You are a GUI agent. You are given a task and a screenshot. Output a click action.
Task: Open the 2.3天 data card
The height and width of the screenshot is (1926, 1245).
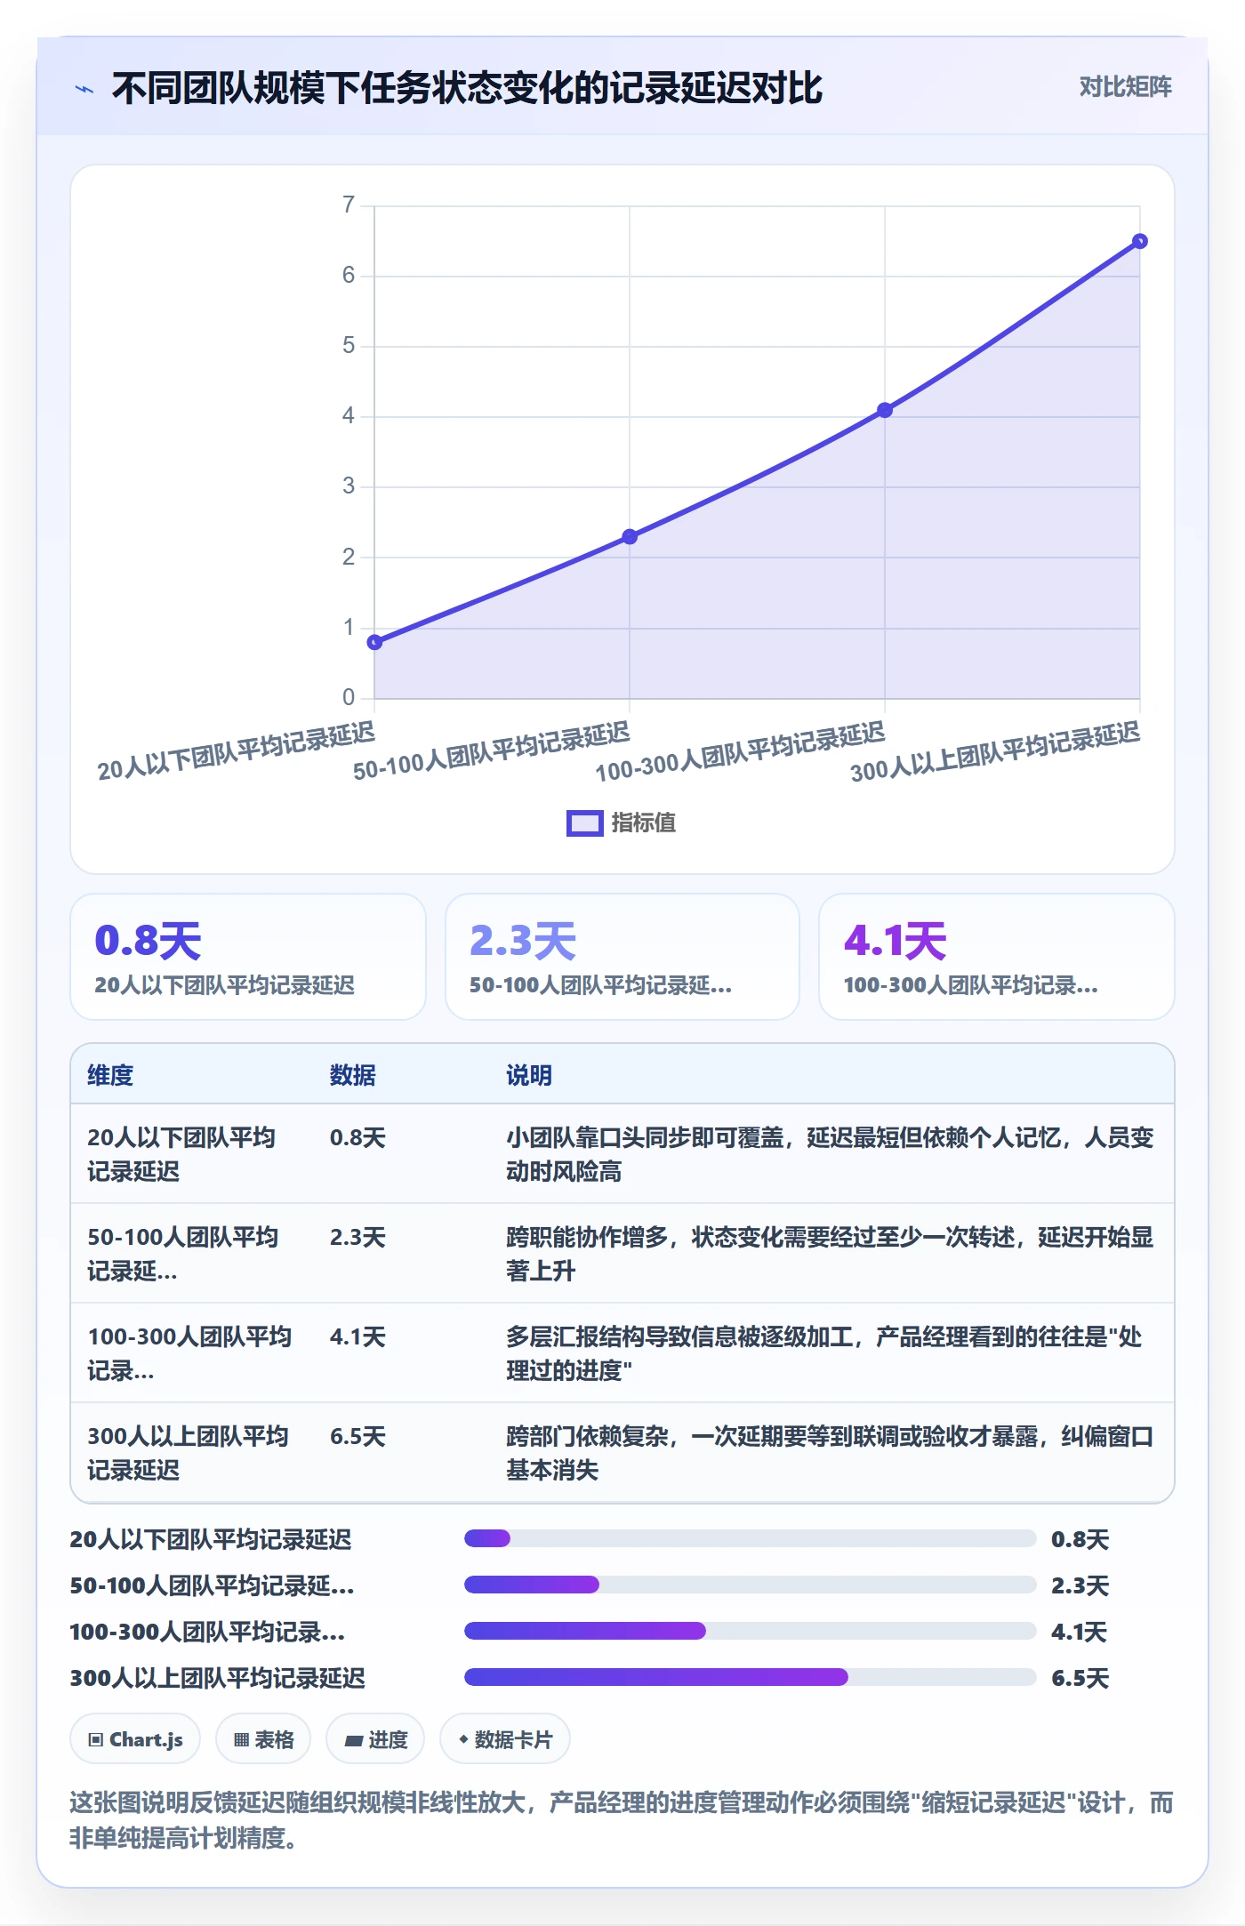pos(622,957)
